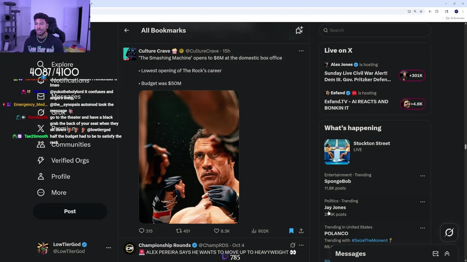This screenshot has height=262, width=467.
Task: Open the LowTierGod account switcher
Action: [x=74, y=248]
